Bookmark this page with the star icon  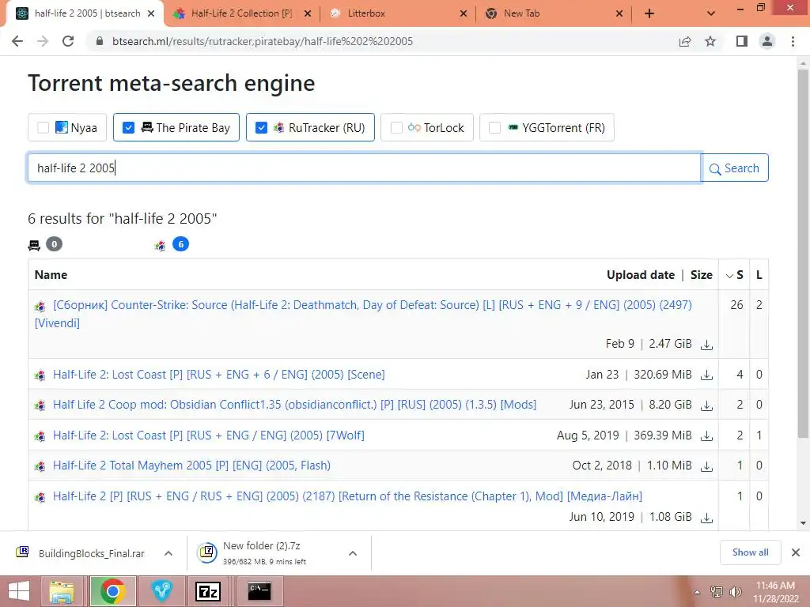(710, 41)
